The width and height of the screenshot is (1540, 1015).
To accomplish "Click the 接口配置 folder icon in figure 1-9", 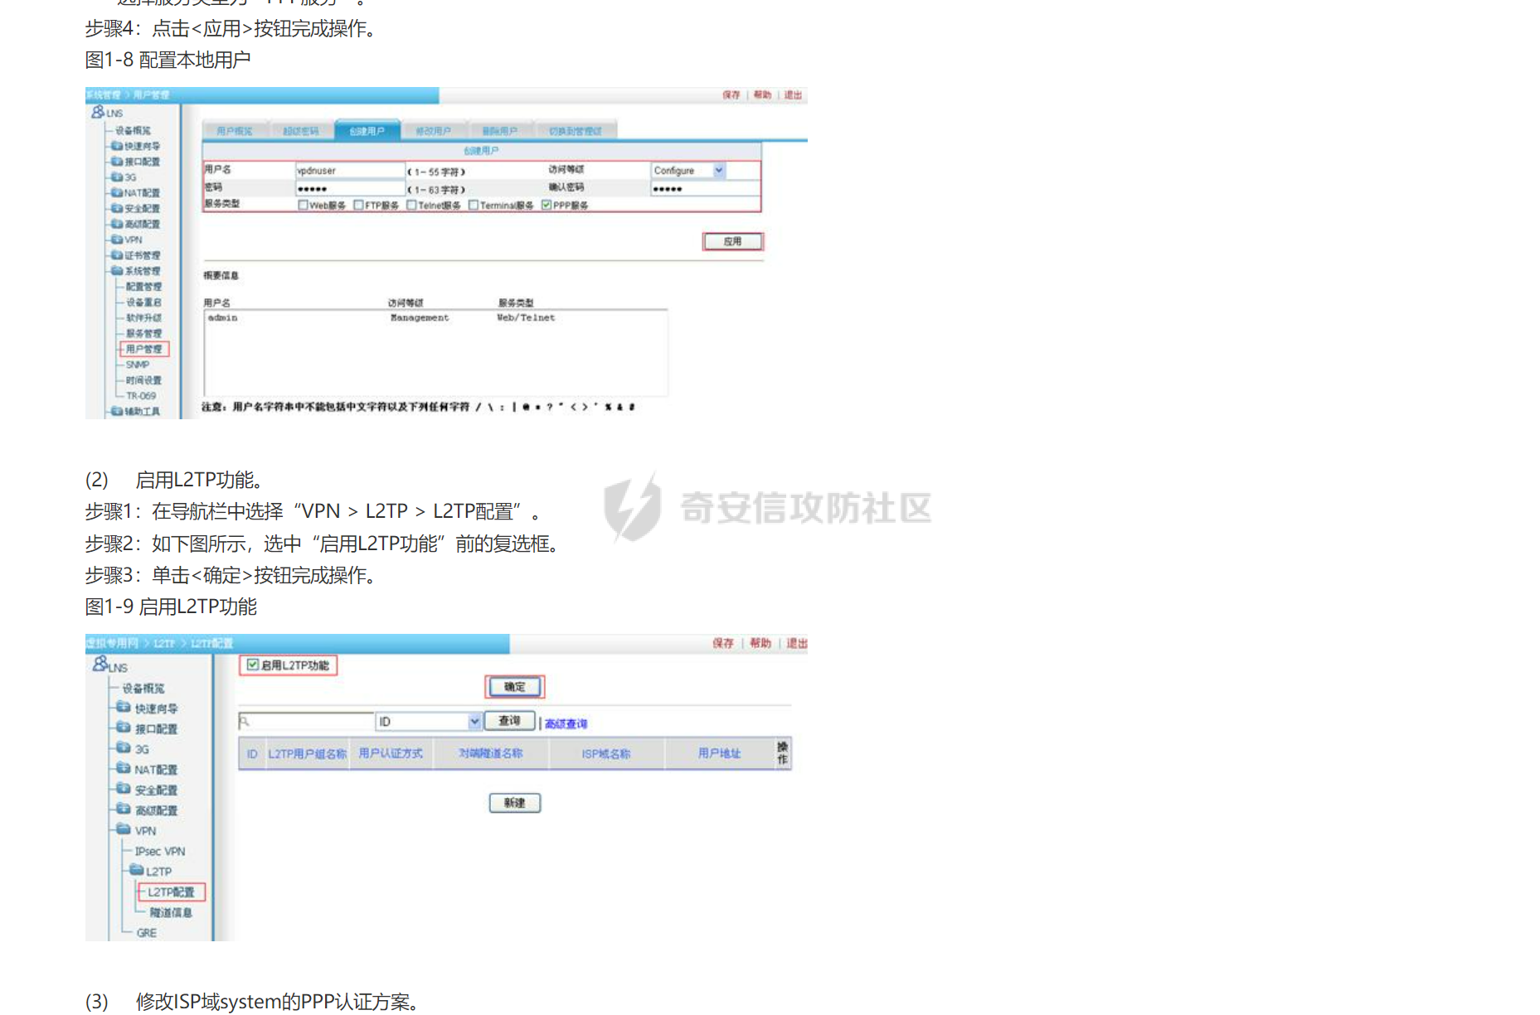I will tap(124, 727).
